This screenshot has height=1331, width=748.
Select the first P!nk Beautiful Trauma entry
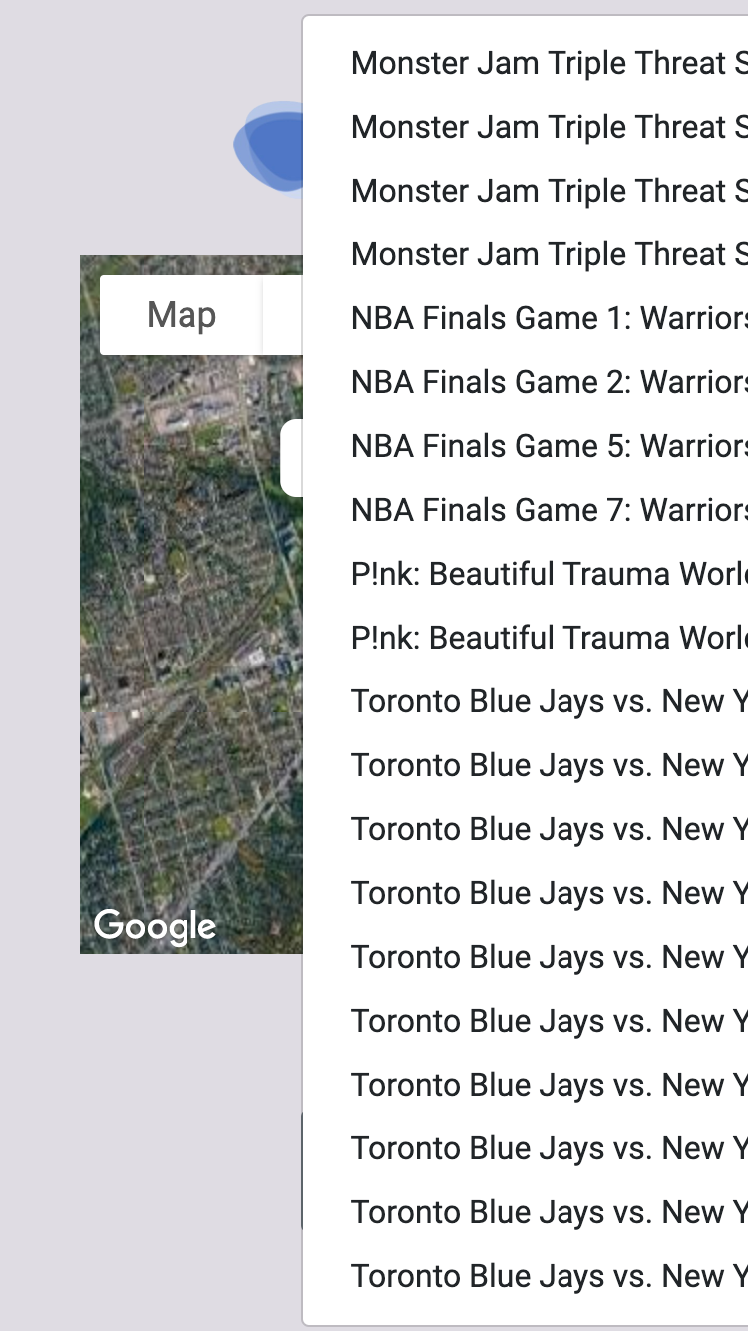tap(527, 574)
